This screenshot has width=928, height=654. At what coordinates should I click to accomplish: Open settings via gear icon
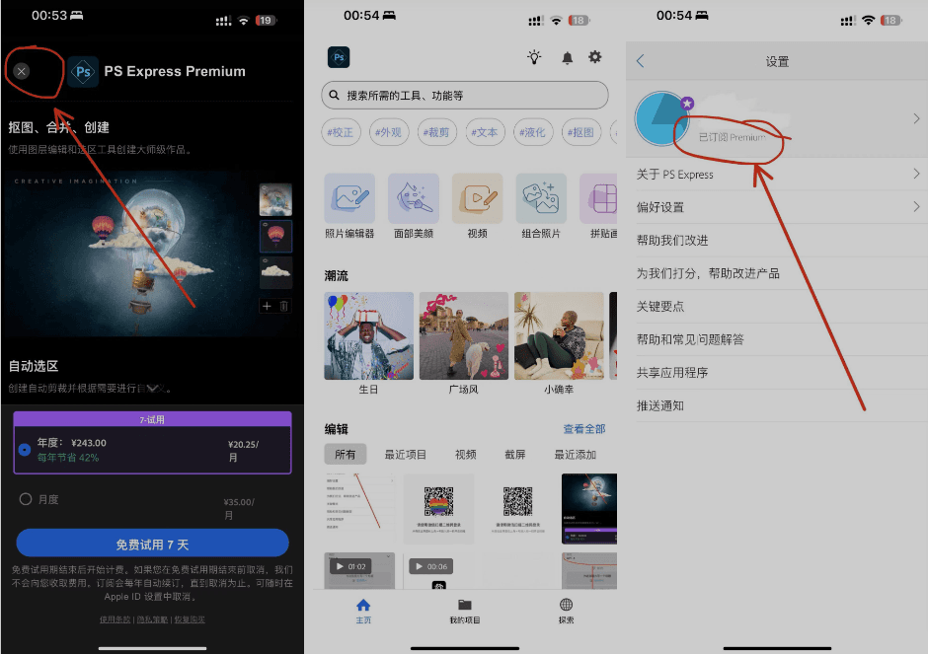point(594,57)
